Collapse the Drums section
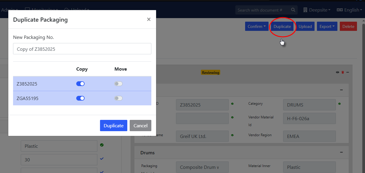This screenshot has width=365, height=173. coord(341,152)
